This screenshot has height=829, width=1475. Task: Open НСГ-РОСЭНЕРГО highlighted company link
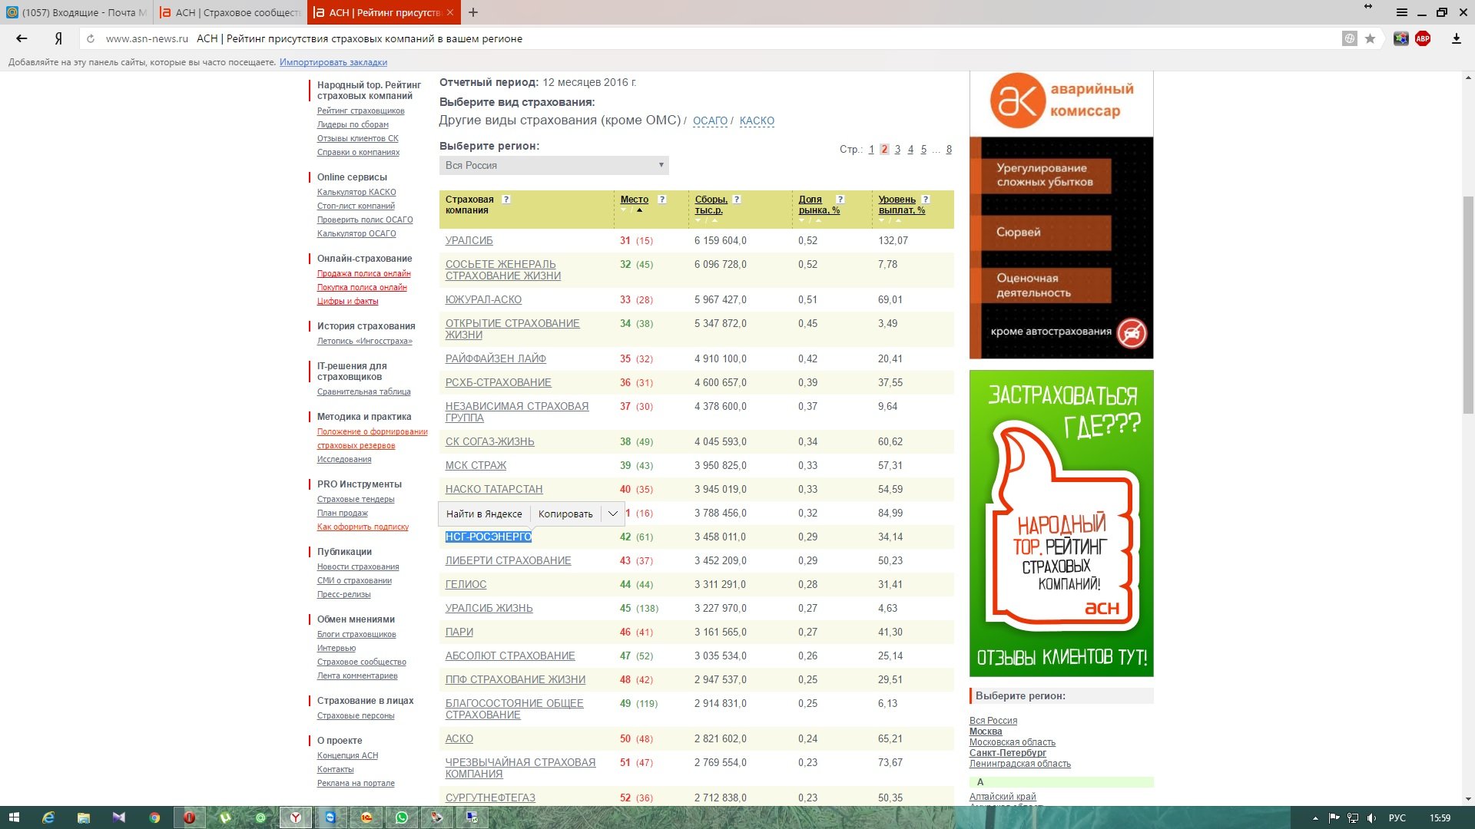[x=489, y=537]
